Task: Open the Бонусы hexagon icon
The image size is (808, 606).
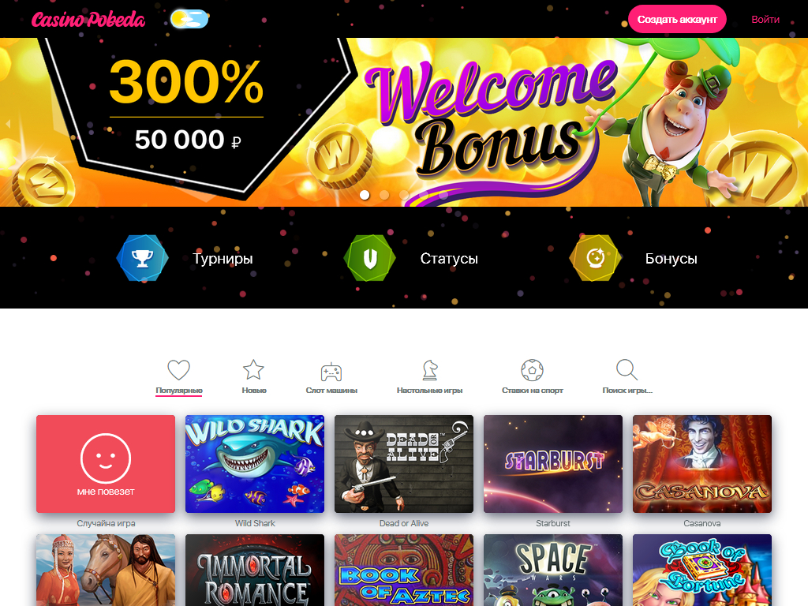Action: [595, 258]
